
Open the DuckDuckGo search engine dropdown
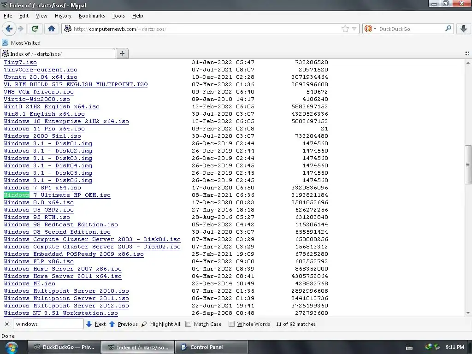tap(370, 29)
